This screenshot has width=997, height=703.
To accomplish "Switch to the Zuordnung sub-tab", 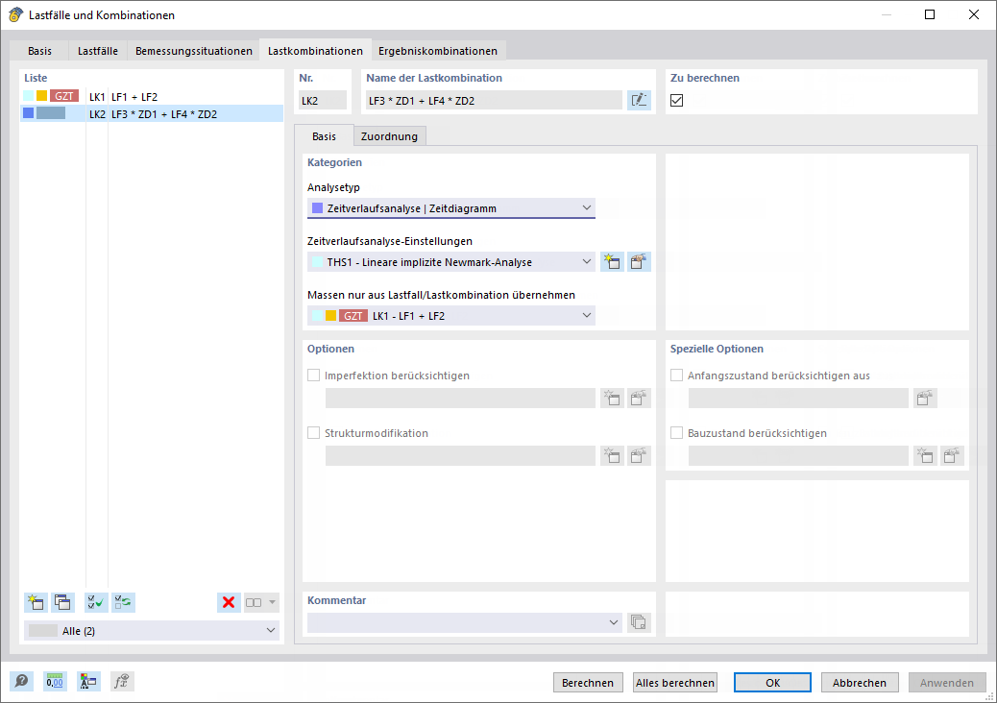I will coord(389,136).
